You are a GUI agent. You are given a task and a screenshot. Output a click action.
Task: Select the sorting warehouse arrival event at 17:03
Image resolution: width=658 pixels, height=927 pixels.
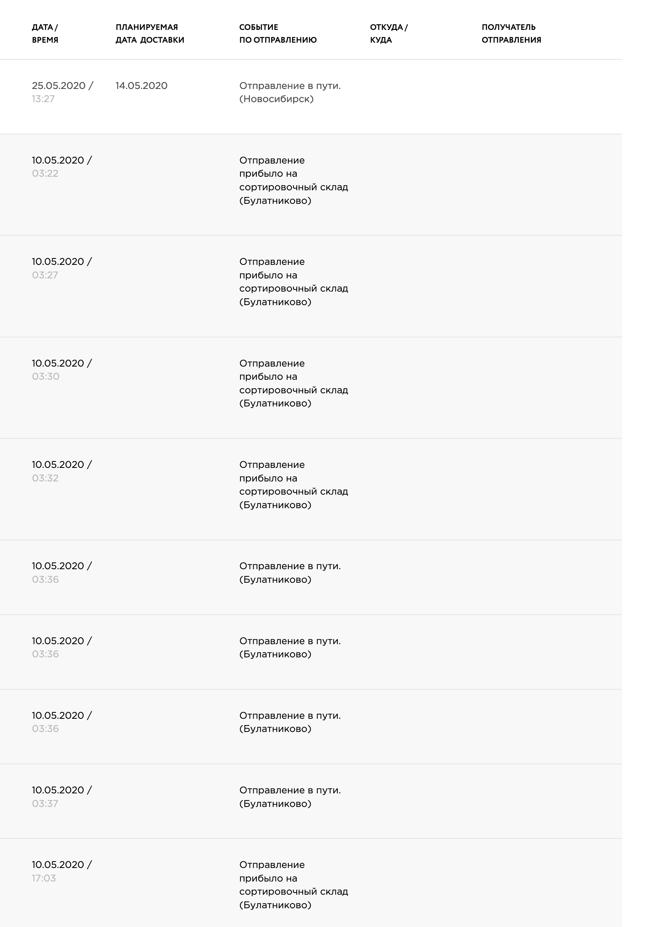294,885
